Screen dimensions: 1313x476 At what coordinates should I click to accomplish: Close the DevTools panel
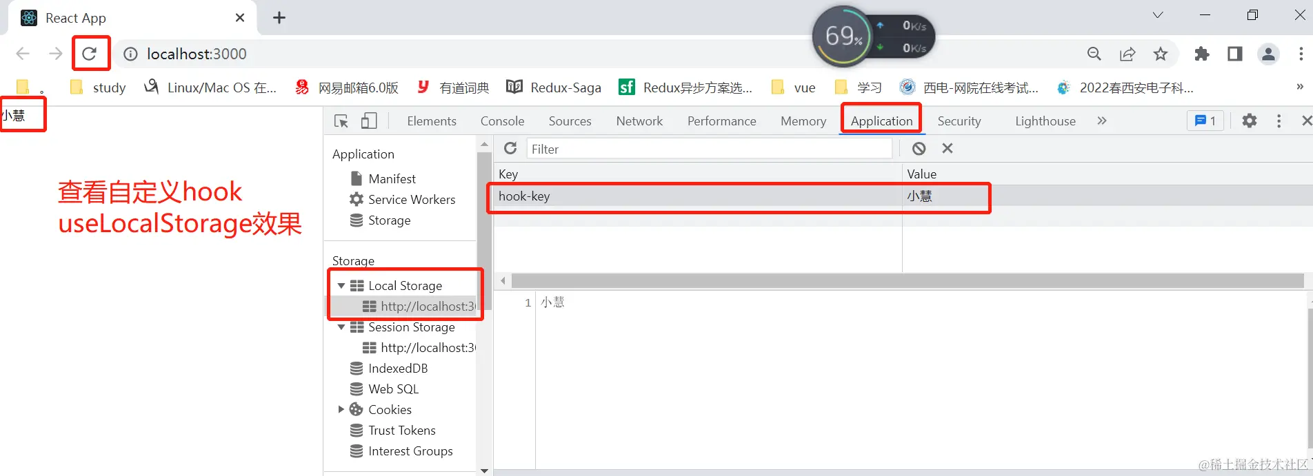pyautogui.click(x=1306, y=121)
